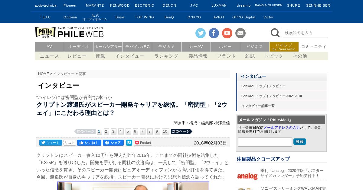The height and width of the screenshot is (190, 363).
Task: Open インタビュー記事一覧 sidebar link
Action: [x=282, y=106]
